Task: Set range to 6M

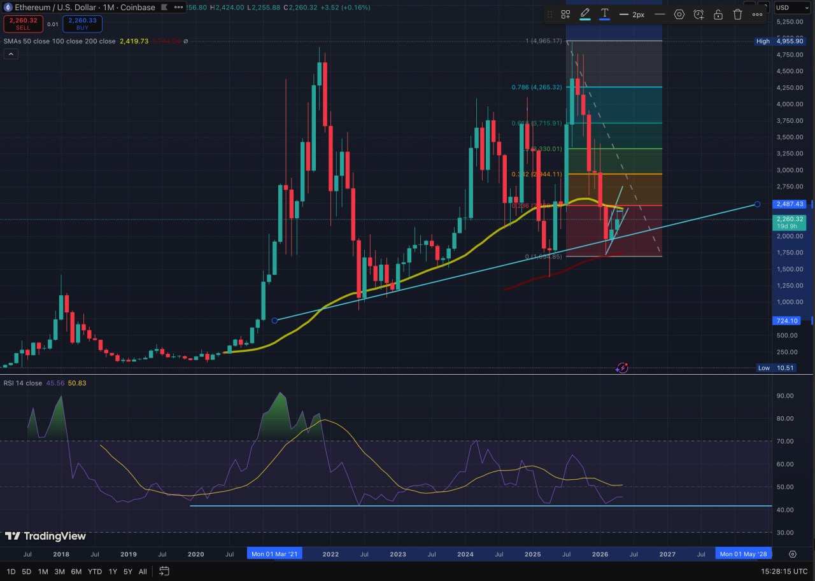Action: tap(76, 571)
